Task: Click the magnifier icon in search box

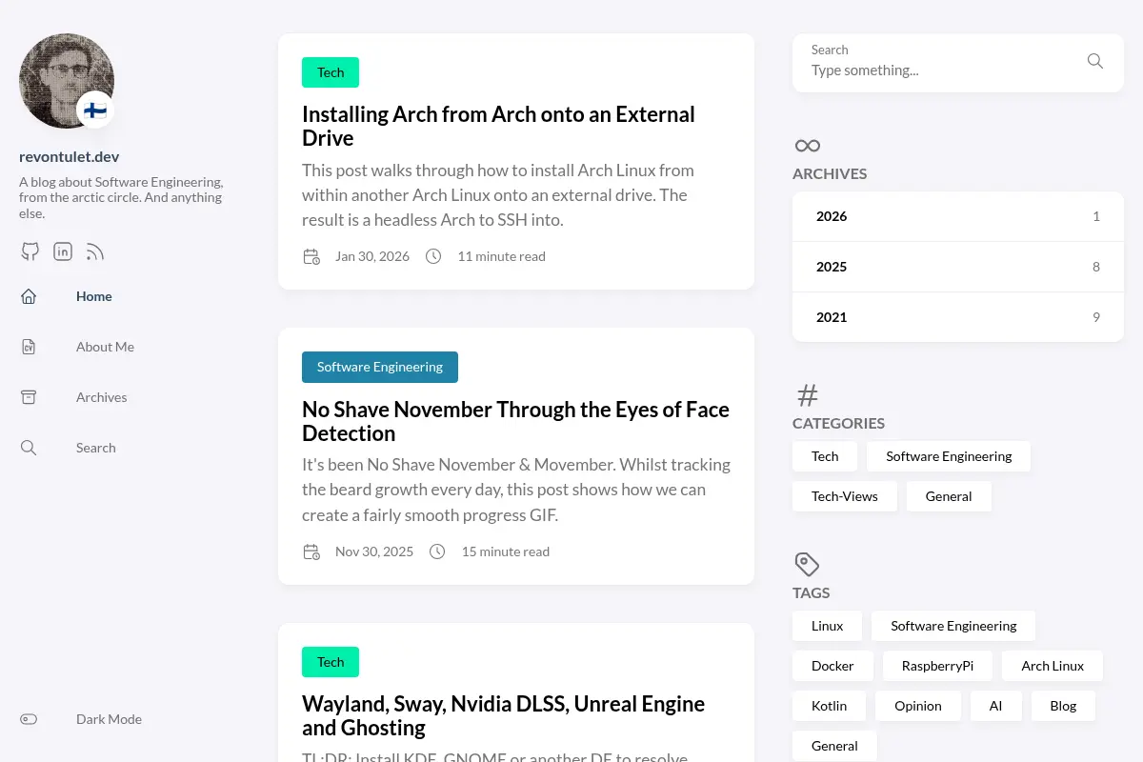Action: pos(1095,61)
